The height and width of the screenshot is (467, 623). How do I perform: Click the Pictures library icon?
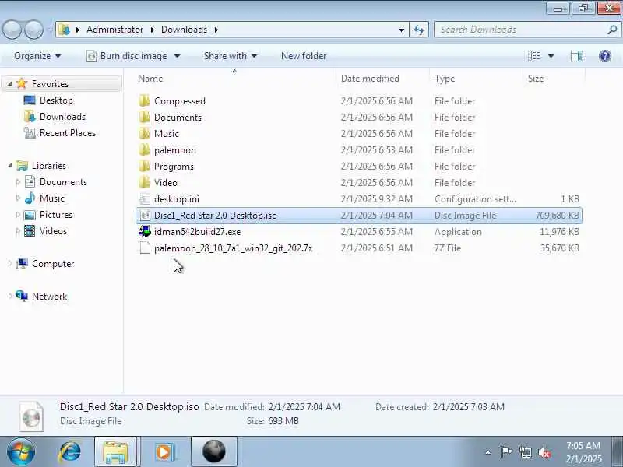point(30,215)
